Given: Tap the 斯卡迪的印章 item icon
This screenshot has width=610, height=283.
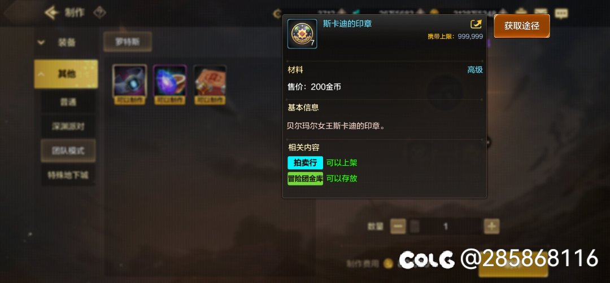Looking at the screenshot, I should coord(302,34).
